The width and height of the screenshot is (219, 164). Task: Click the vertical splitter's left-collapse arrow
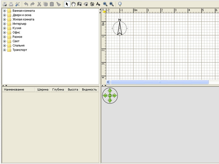pyautogui.click(x=100, y=10)
